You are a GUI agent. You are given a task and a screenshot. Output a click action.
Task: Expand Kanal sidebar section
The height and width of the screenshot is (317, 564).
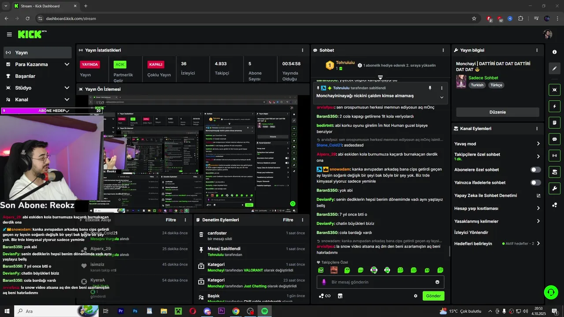point(67,100)
